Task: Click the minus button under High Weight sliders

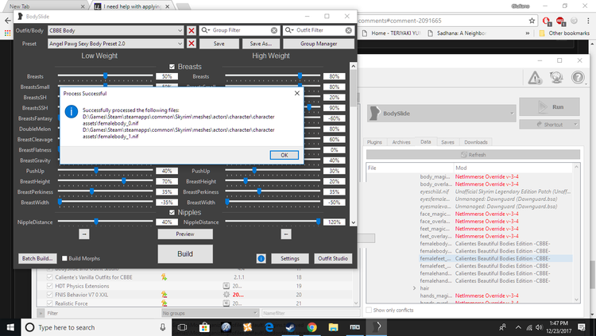Action: click(x=286, y=234)
